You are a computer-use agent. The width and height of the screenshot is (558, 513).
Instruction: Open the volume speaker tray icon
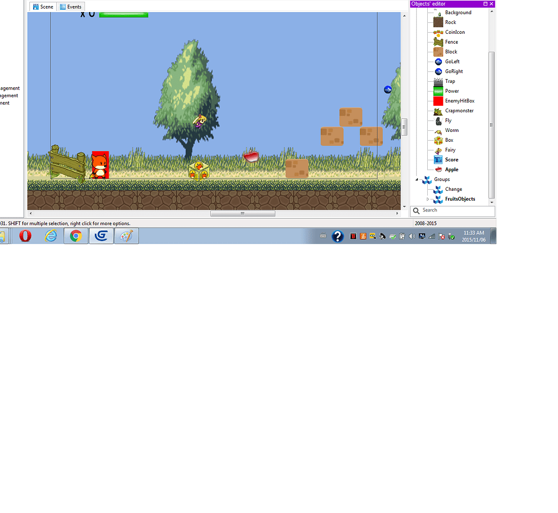(412, 237)
